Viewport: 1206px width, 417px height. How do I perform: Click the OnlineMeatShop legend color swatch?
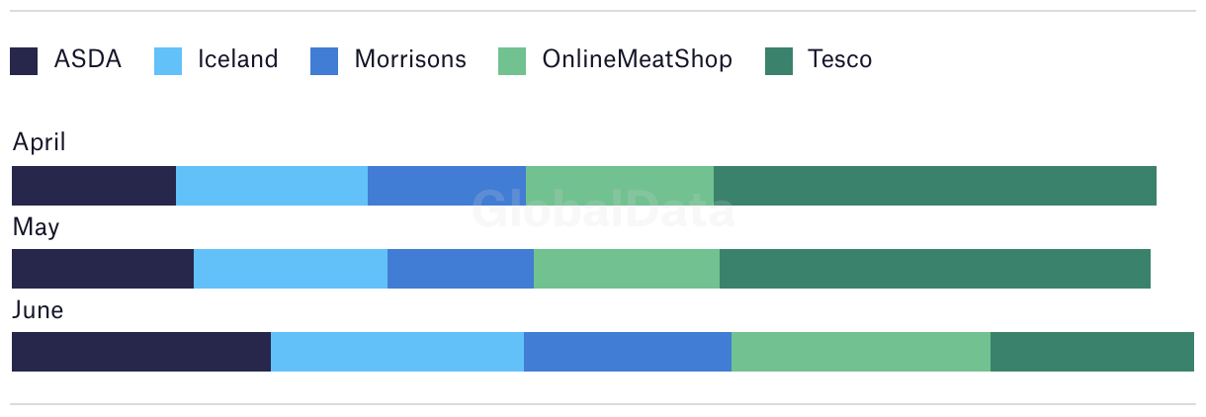512,61
